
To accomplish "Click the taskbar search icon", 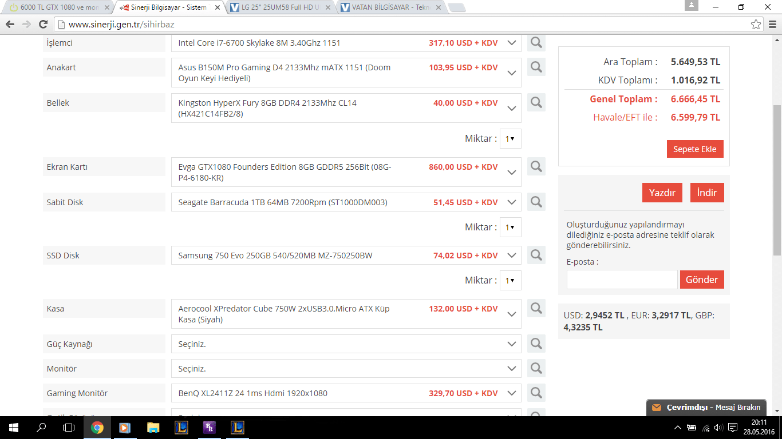I will pyautogui.click(x=41, y=427).
